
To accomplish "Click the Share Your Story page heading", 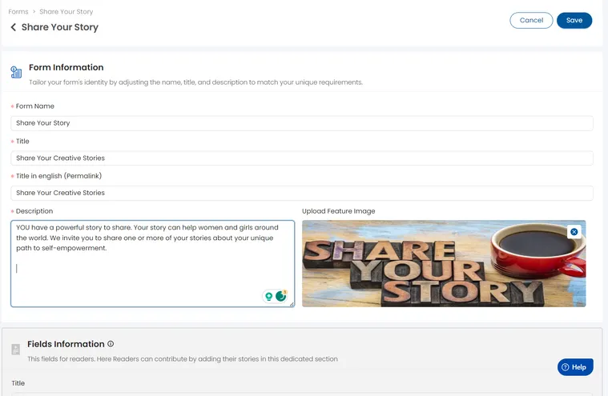I will pyautogui.click(x=60, y=27).
